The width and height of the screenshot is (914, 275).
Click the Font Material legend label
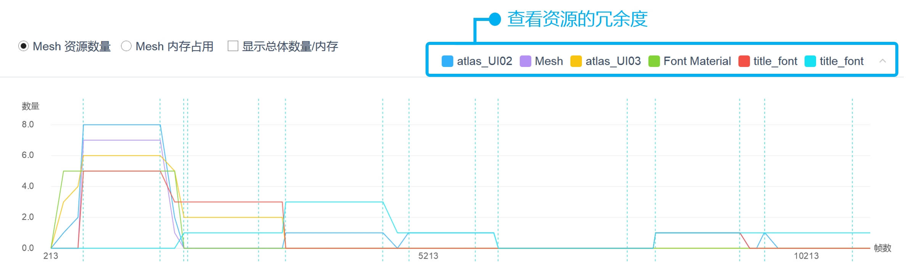697,61
